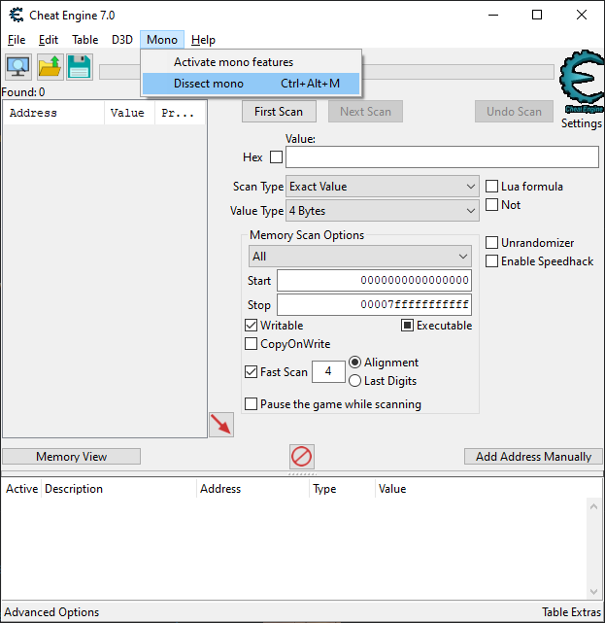Image resolution: width=605 pixels, height=623 pixels.
Task: Click the Type column header
Action: 342,489
